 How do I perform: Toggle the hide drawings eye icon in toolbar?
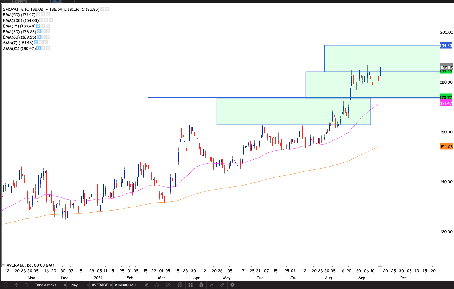tap(168, 285)
